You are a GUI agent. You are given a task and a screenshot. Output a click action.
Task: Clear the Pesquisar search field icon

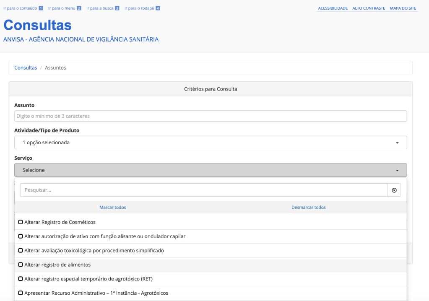(394, 190)
